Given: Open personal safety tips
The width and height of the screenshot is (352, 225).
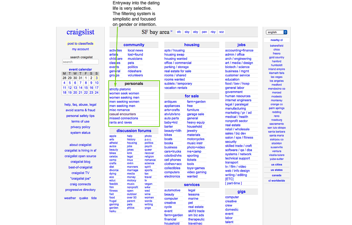Looking at the screenshot, I should 80,116.
